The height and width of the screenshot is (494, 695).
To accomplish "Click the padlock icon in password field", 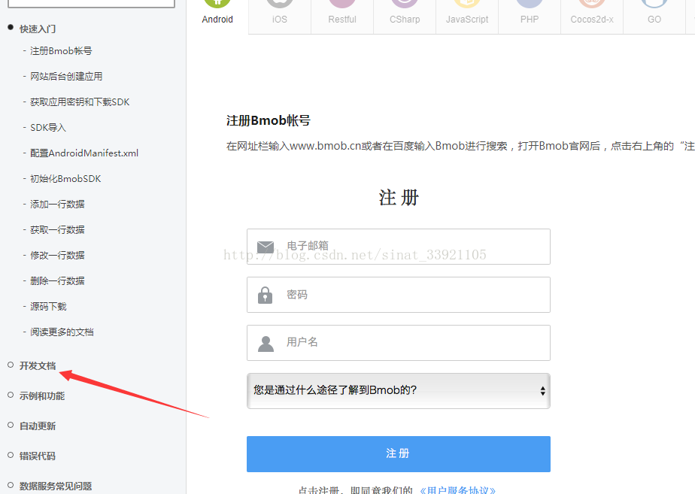I will click(265, 295).
